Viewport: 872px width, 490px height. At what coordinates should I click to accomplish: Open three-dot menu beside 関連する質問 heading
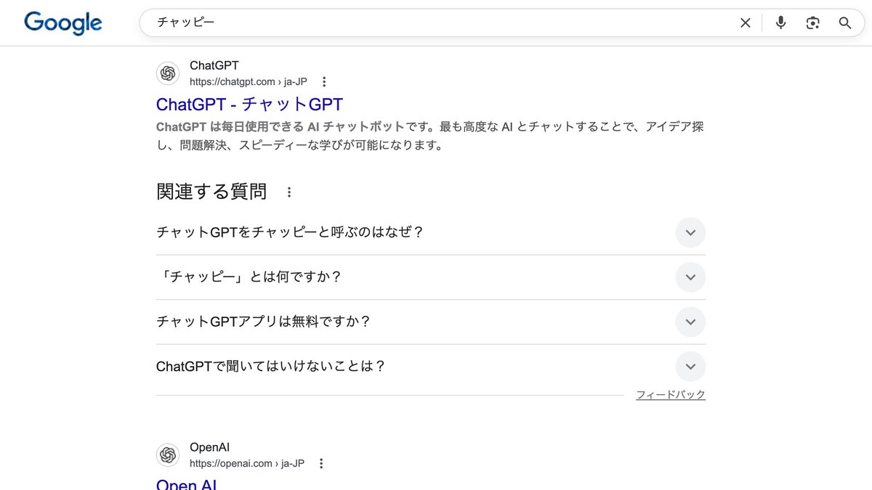pos(289,192)
